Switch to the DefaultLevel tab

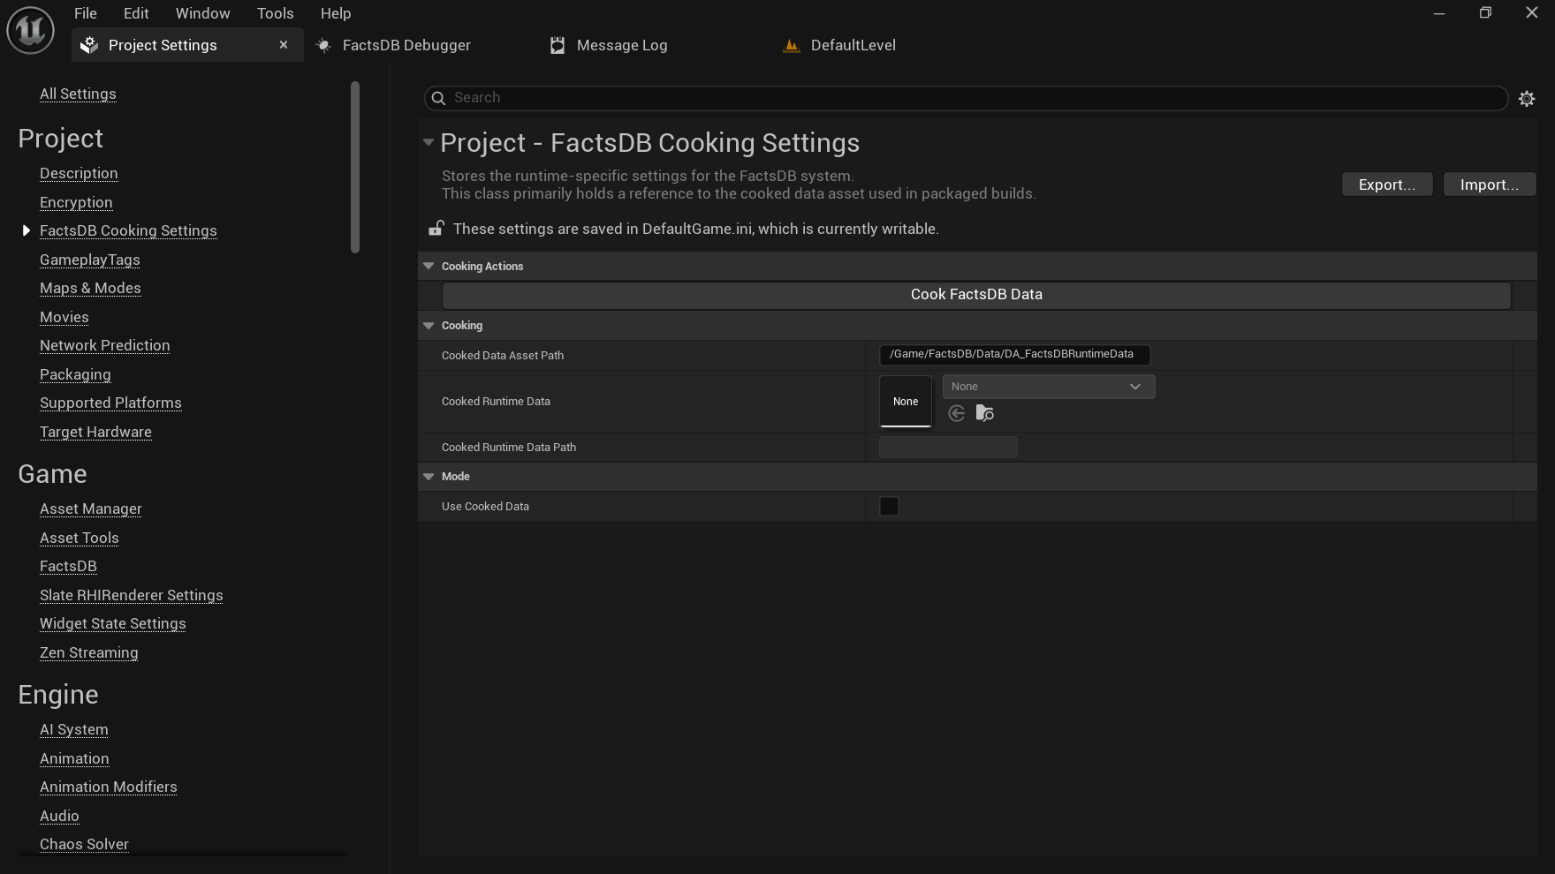[x=853, y=45]
